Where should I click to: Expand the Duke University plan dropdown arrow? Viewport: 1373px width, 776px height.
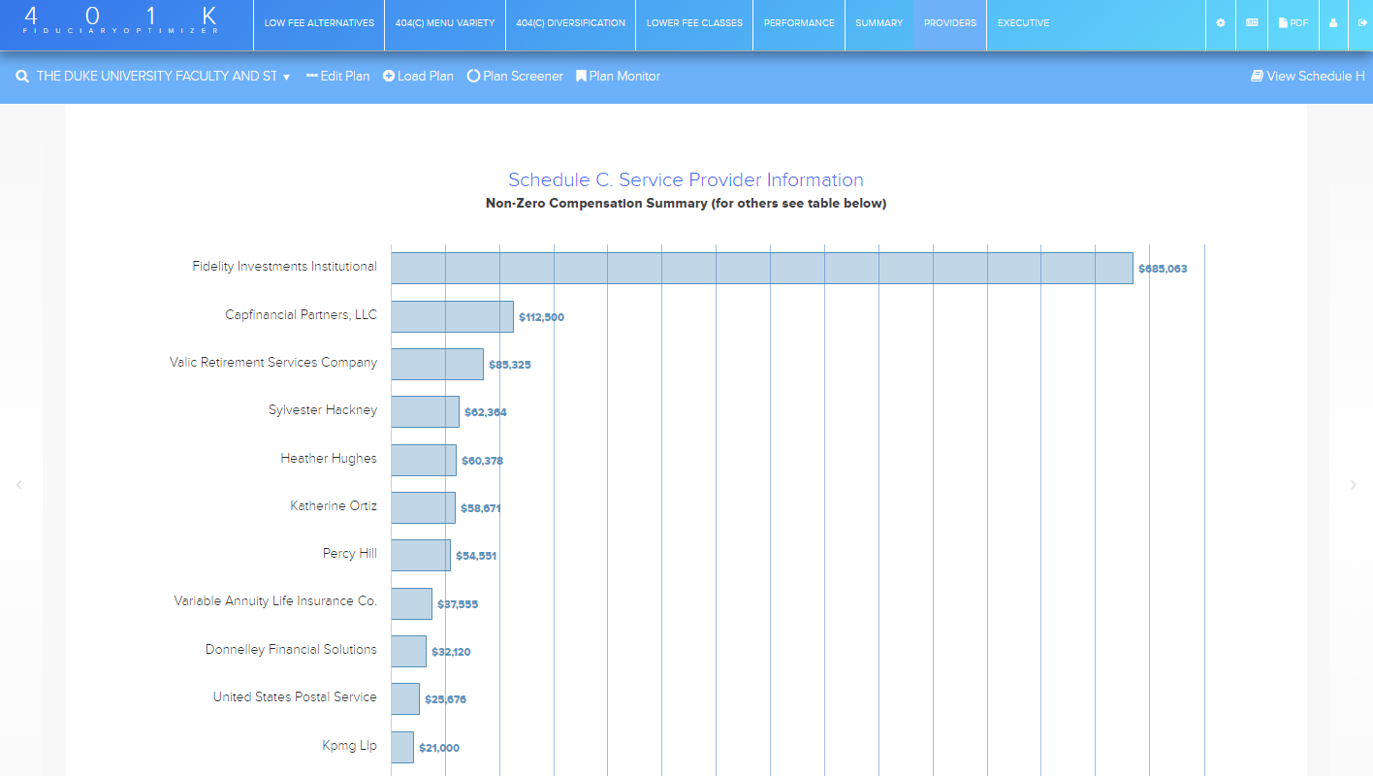point(287,78)
